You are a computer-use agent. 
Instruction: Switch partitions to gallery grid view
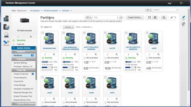[x=150, y=18]
